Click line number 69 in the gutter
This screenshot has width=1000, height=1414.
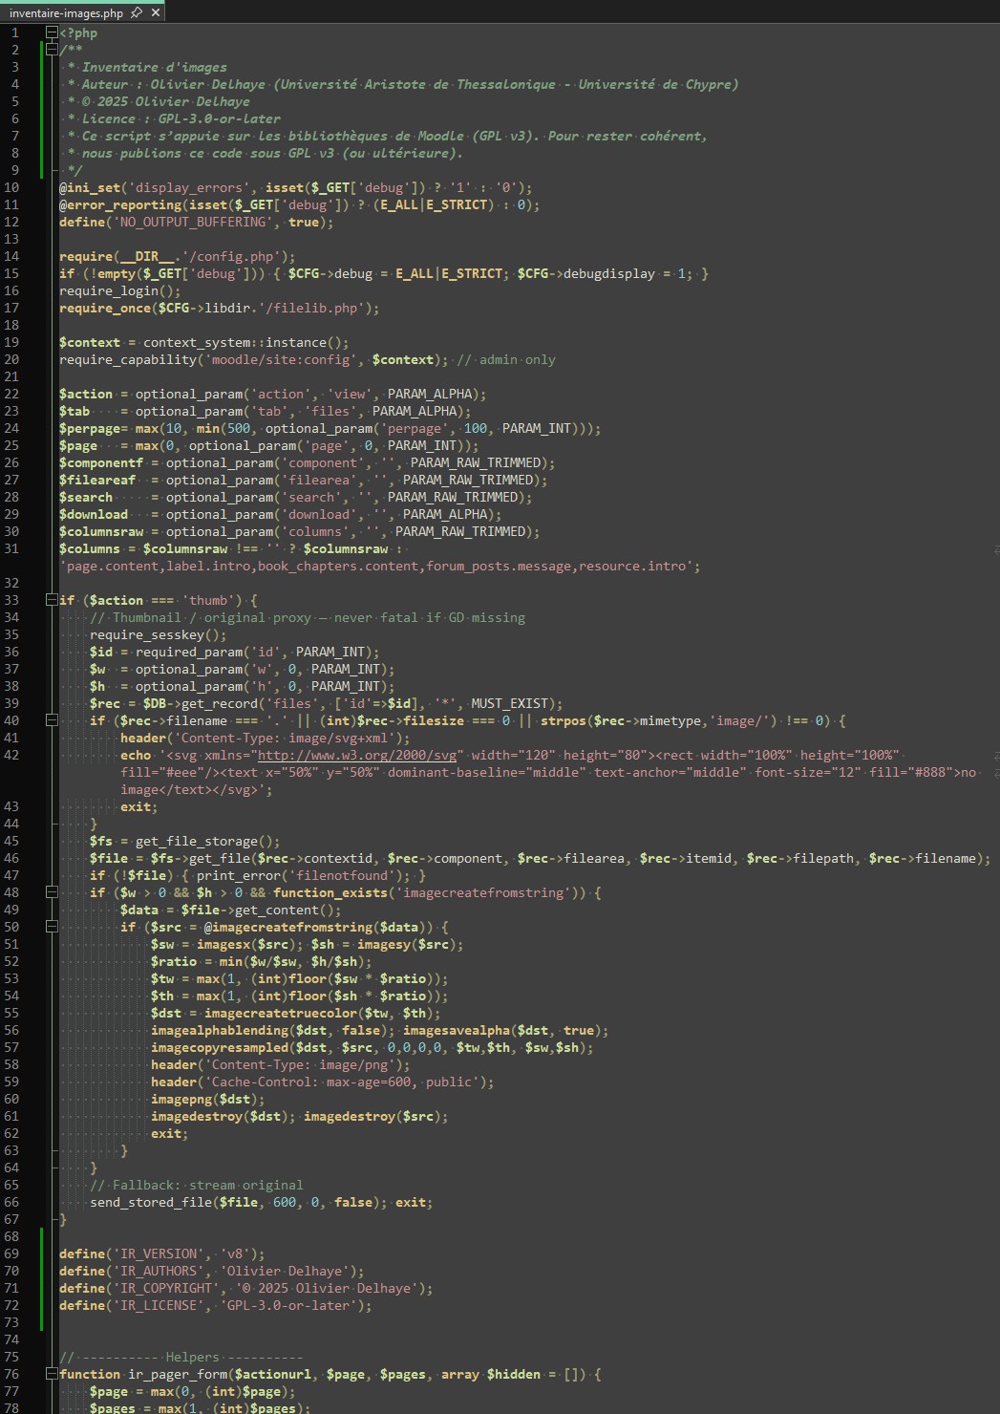coord(11,1253)
